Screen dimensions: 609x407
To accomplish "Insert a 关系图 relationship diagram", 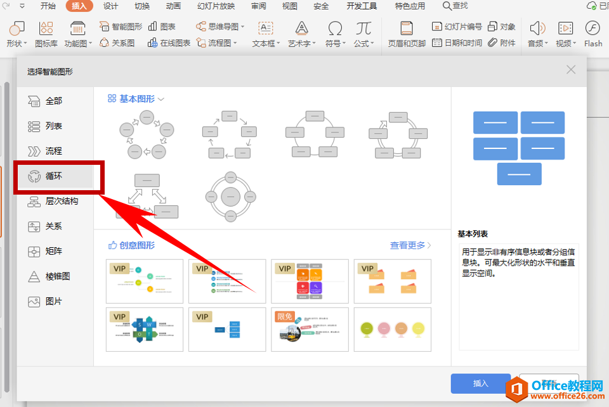I will (x=117, y=42).
